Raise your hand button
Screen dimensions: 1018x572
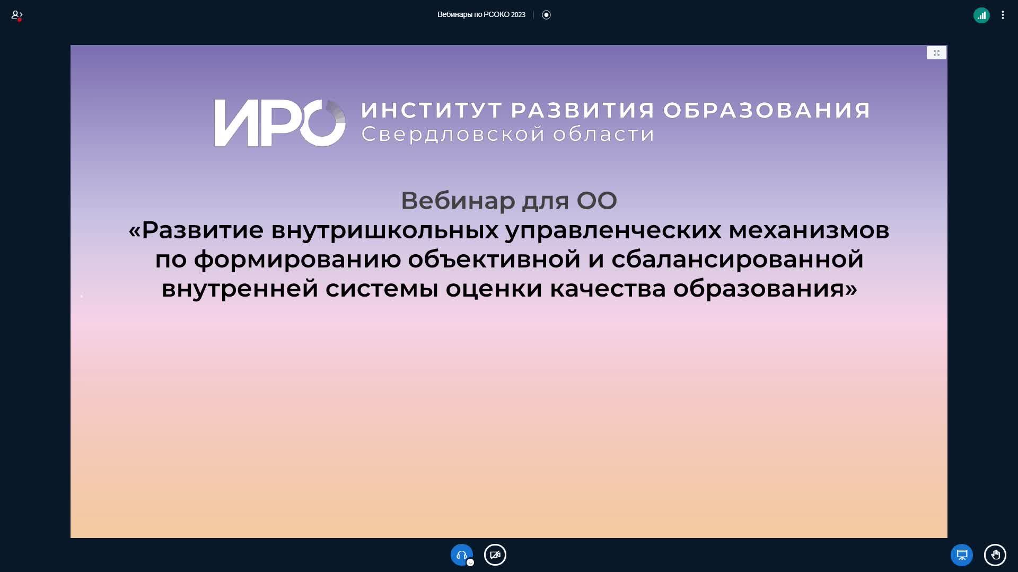click(995, 555)
